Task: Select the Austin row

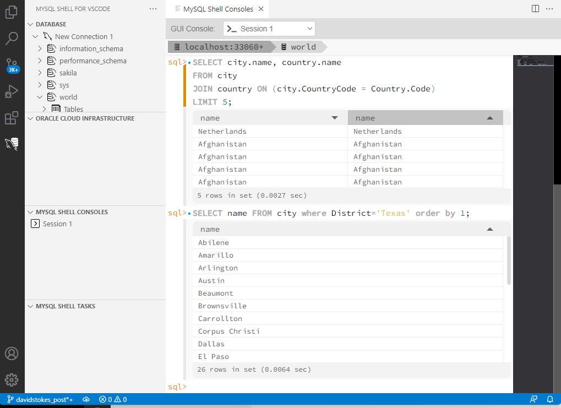Action: [x=348, y=281]
